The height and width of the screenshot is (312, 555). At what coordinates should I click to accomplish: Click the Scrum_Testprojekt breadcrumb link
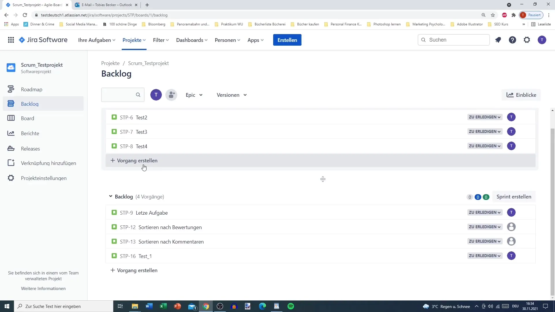click(148, 63)
